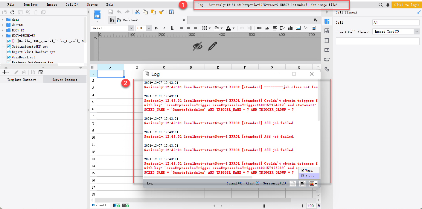Insert a chart from the toolbar
422x209 pixels.
pyautogui.click(x=290, y=28)
